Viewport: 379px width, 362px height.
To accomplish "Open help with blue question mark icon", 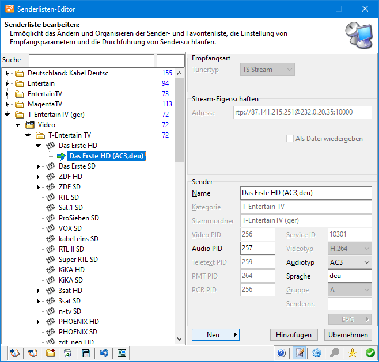I will click(281, 353).
